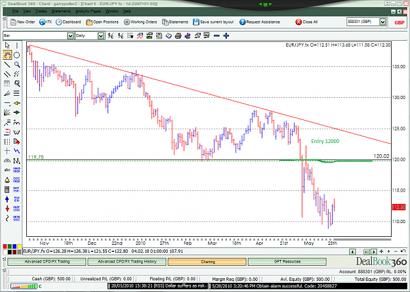
Task: Click the green right arrow tool
Action: [x=17, y=112]
